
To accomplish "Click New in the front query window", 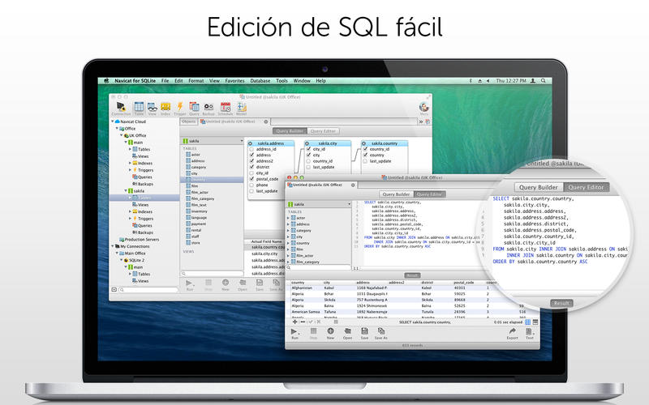I will 330,334.
